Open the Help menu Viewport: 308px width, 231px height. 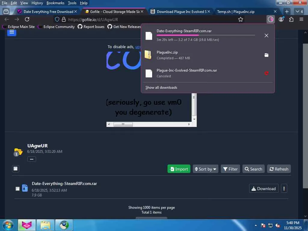pyautogui.click(x=84, y=3)
